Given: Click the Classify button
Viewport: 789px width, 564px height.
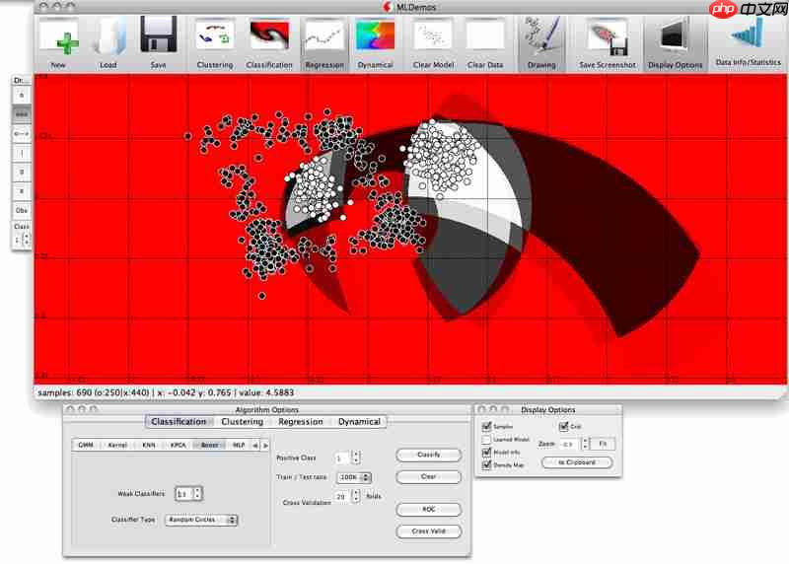Looking at the screenshot, I should tap(429, 455).
